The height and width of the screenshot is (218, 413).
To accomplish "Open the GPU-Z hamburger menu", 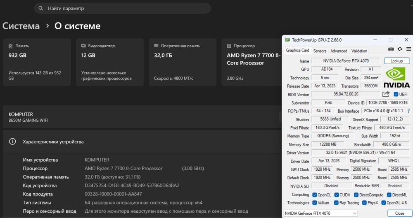I will click(x=408, y=49).
